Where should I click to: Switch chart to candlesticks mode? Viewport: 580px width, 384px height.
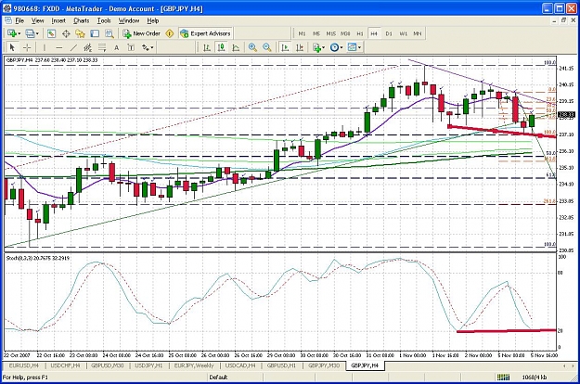[x=222, y=47]
